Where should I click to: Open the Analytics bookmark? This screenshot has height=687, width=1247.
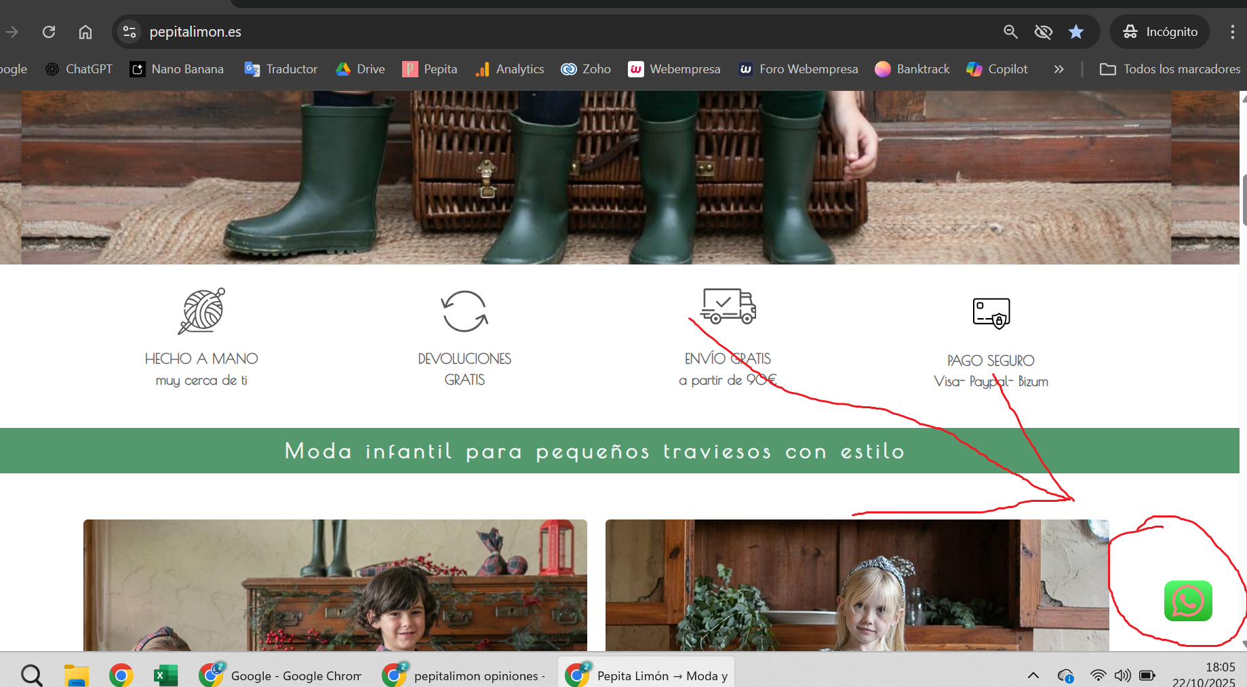[510, 69]
